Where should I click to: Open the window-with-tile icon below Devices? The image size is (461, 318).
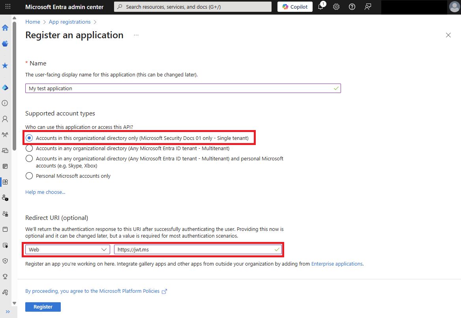(x=5, y=166)
